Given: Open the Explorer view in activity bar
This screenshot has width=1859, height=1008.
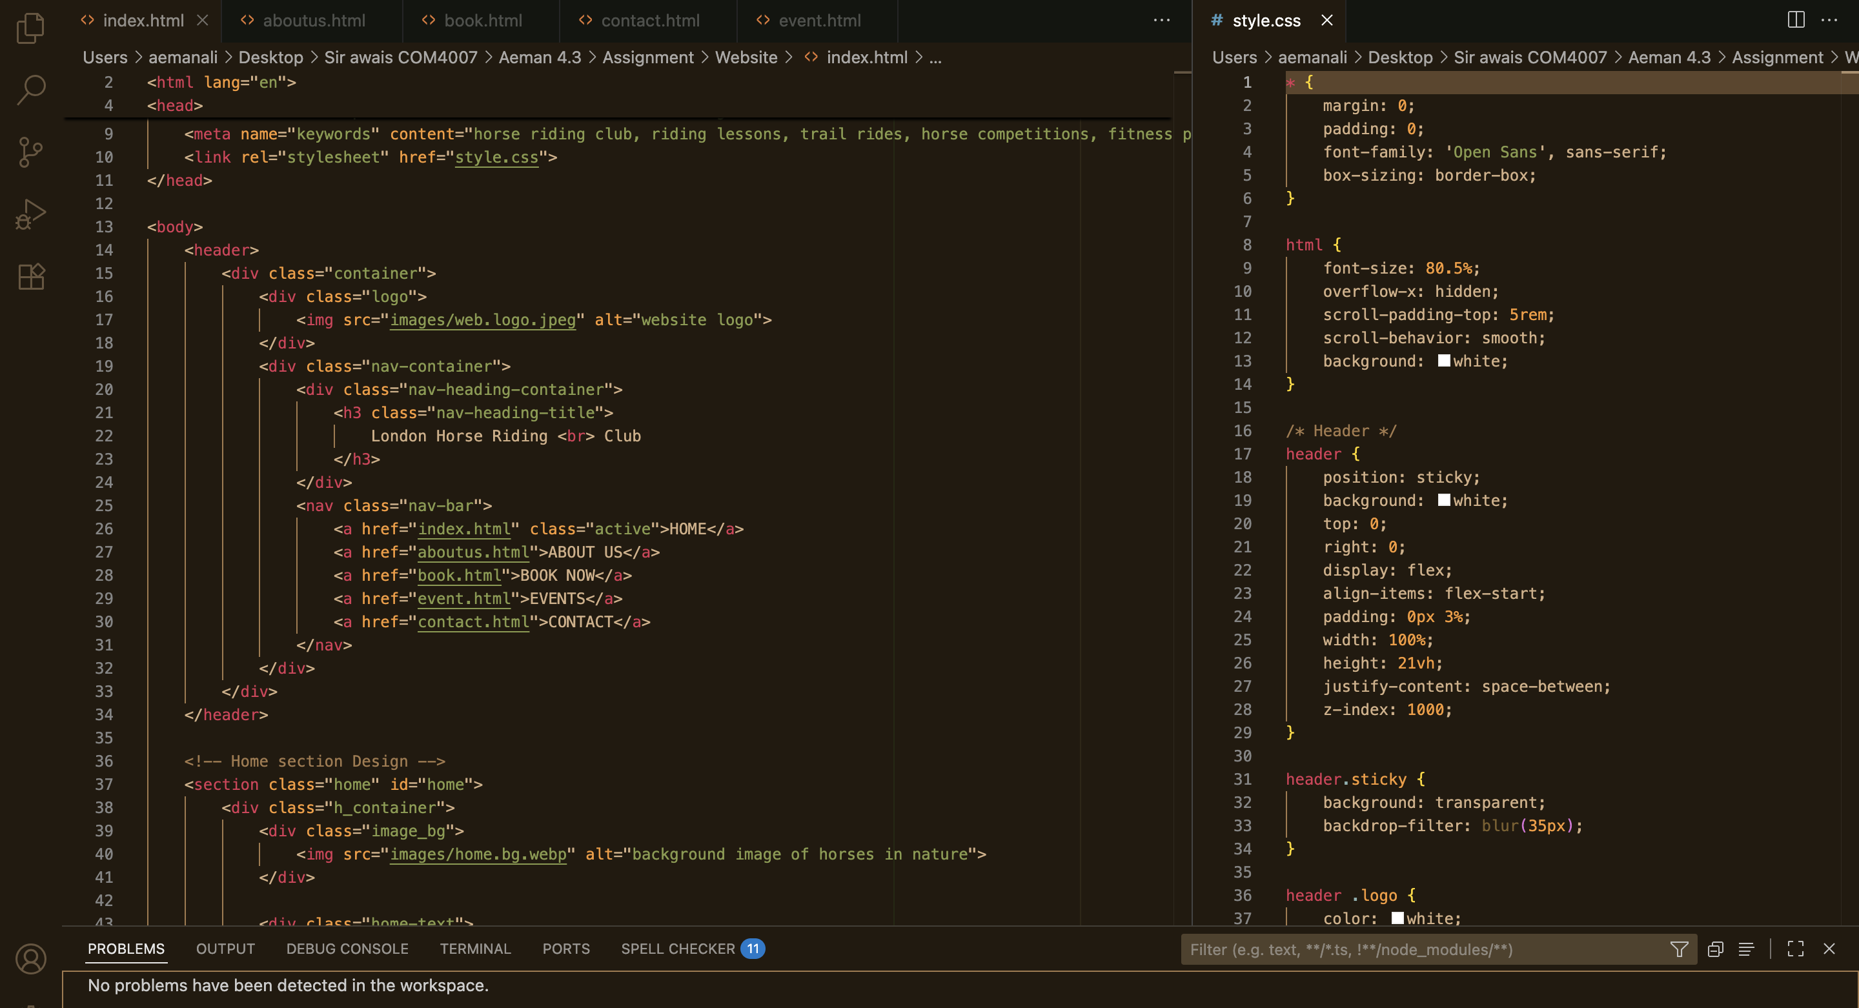Looking at the screenshot, I should point(30,29).
